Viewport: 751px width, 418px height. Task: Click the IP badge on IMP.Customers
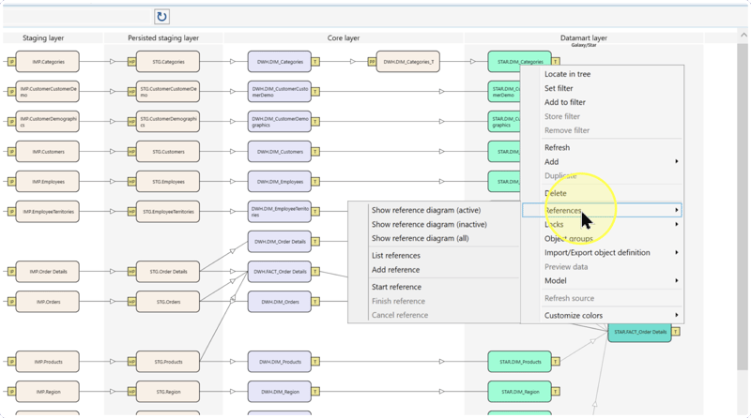click(11, 152)
